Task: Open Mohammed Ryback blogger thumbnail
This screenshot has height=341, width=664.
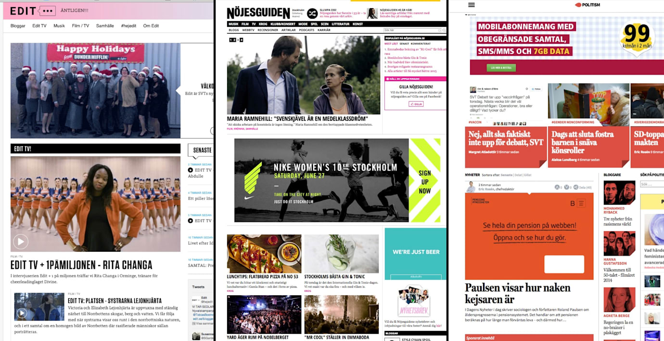Action: (619, 193)
